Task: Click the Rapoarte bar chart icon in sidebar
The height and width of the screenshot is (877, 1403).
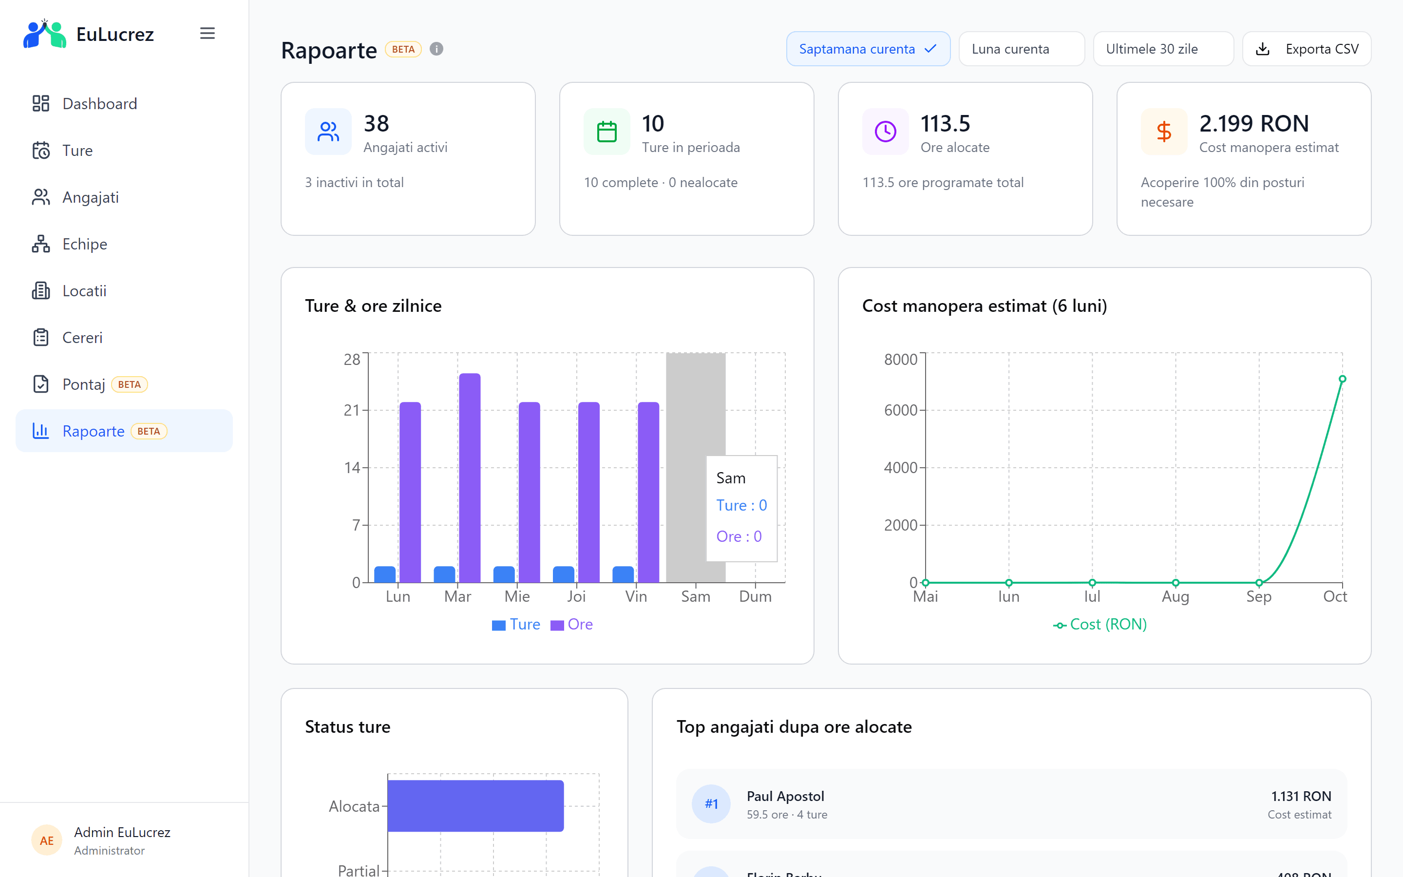Action: click(40, 431)
